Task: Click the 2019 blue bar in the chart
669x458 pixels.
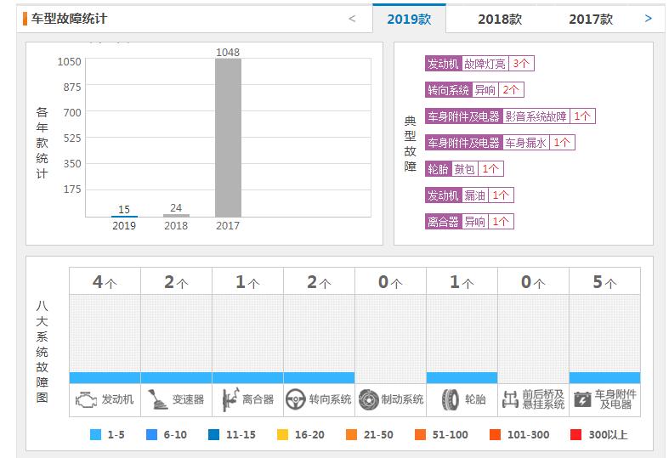Action: click(124, 216)
